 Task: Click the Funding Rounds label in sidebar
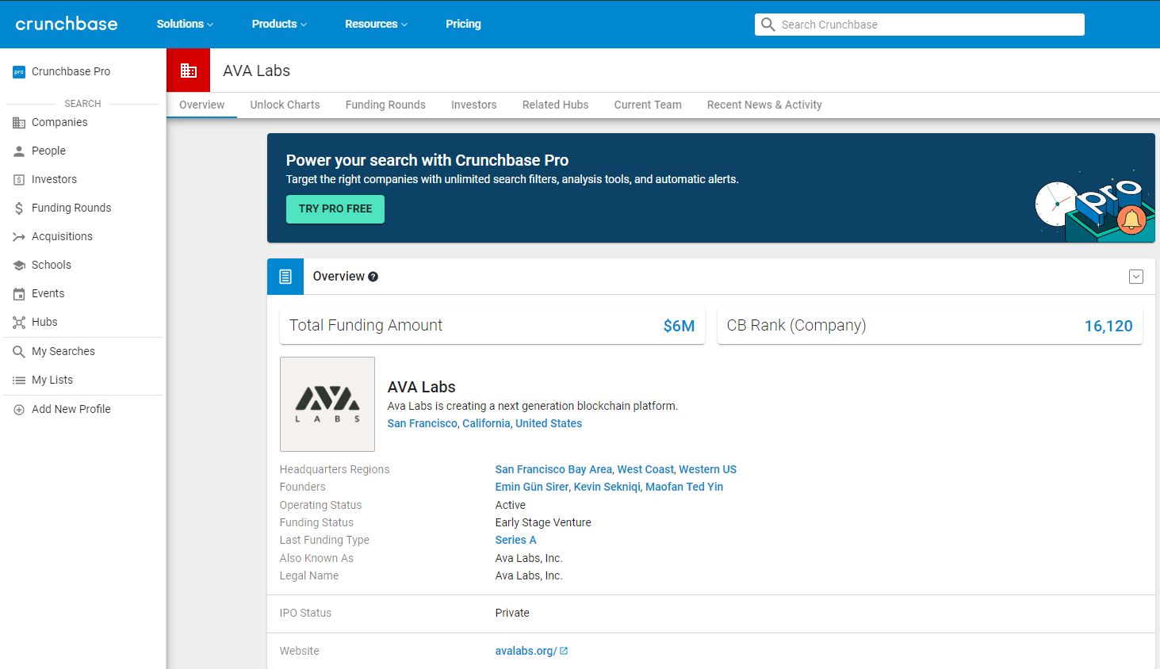coord(71,208)
